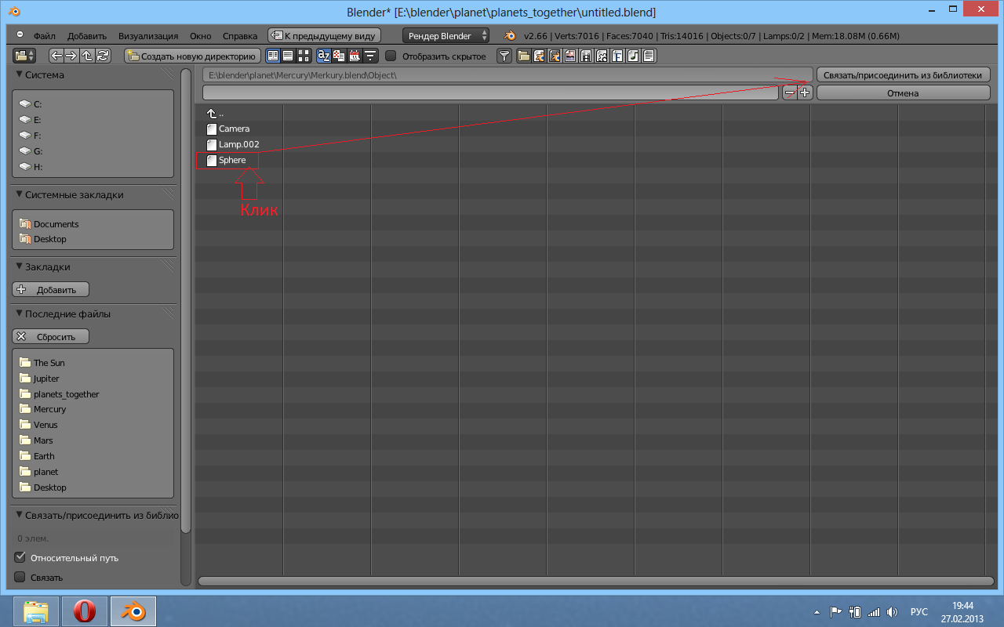Click the minus button to decrement filename
The width and height of the screenshot is (1004, 627).
click(x=789, y=92)
